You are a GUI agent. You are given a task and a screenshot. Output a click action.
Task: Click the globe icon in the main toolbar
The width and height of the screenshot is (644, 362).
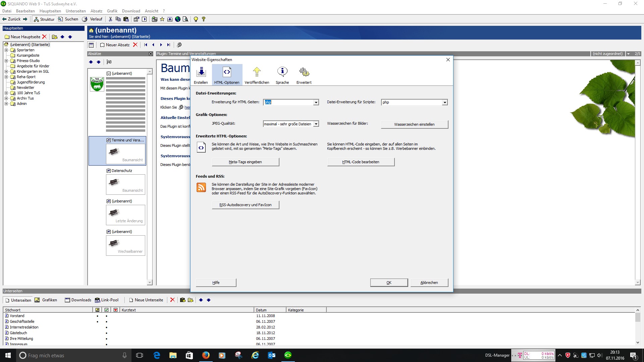click(178, 19)
